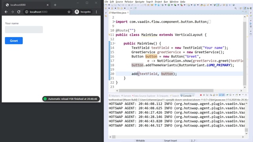Image resolution: width=253 pixels, height=142 pixels.
Task: Open the Chrome three-dot menu
Action: pos(96,12)
